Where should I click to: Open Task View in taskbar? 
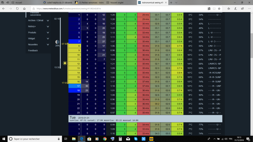(66, 139)
